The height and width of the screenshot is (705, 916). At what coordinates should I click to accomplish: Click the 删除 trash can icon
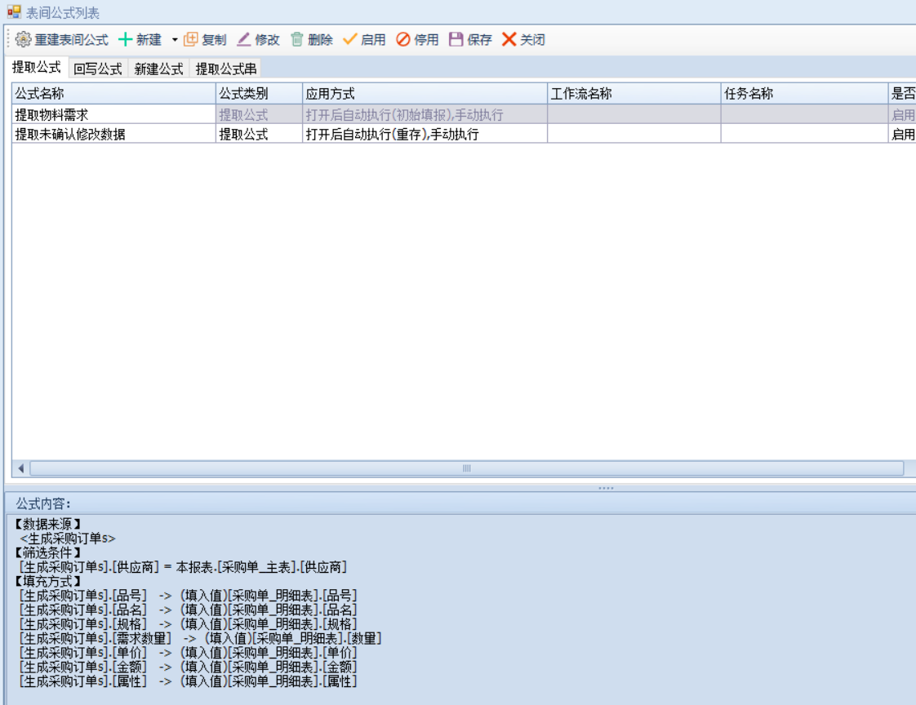pyautogui.click(x=297, y=39)
